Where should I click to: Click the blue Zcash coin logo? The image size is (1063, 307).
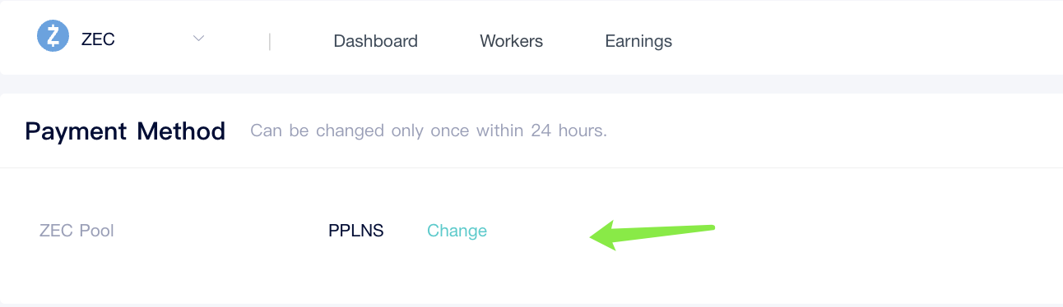pyautogui.click(x=53, y=36)
